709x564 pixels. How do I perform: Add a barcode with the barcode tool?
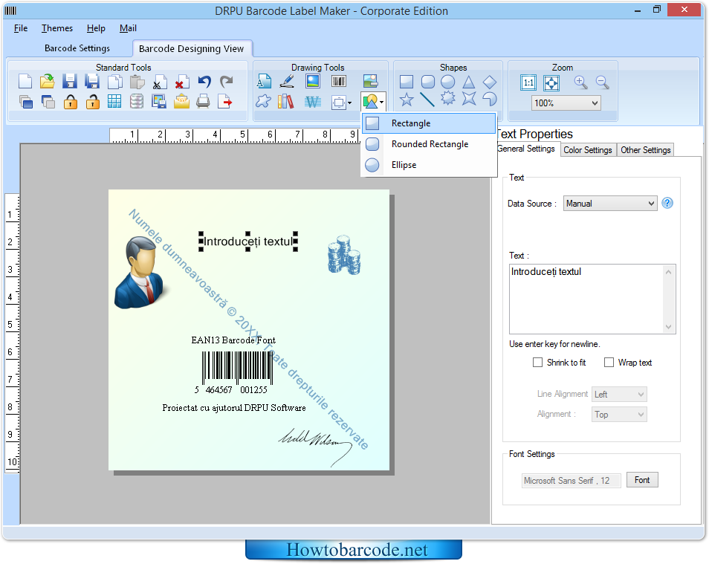pyautogui.click(x=339, y=82)
